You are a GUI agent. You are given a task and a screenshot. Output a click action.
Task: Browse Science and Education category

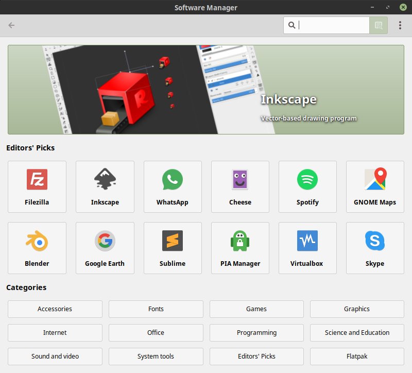point(357,333)
